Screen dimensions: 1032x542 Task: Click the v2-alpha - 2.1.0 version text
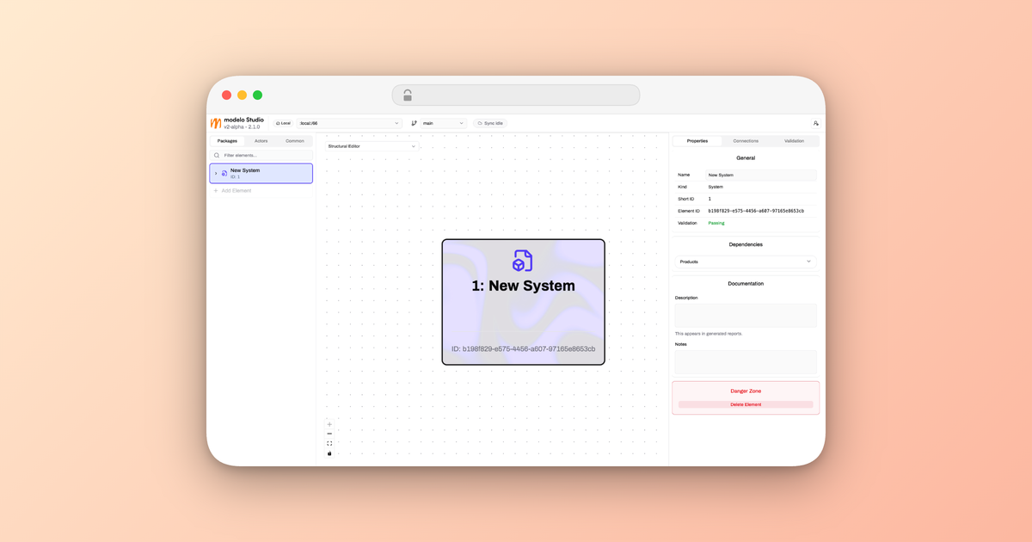click(x=243, y=126)
